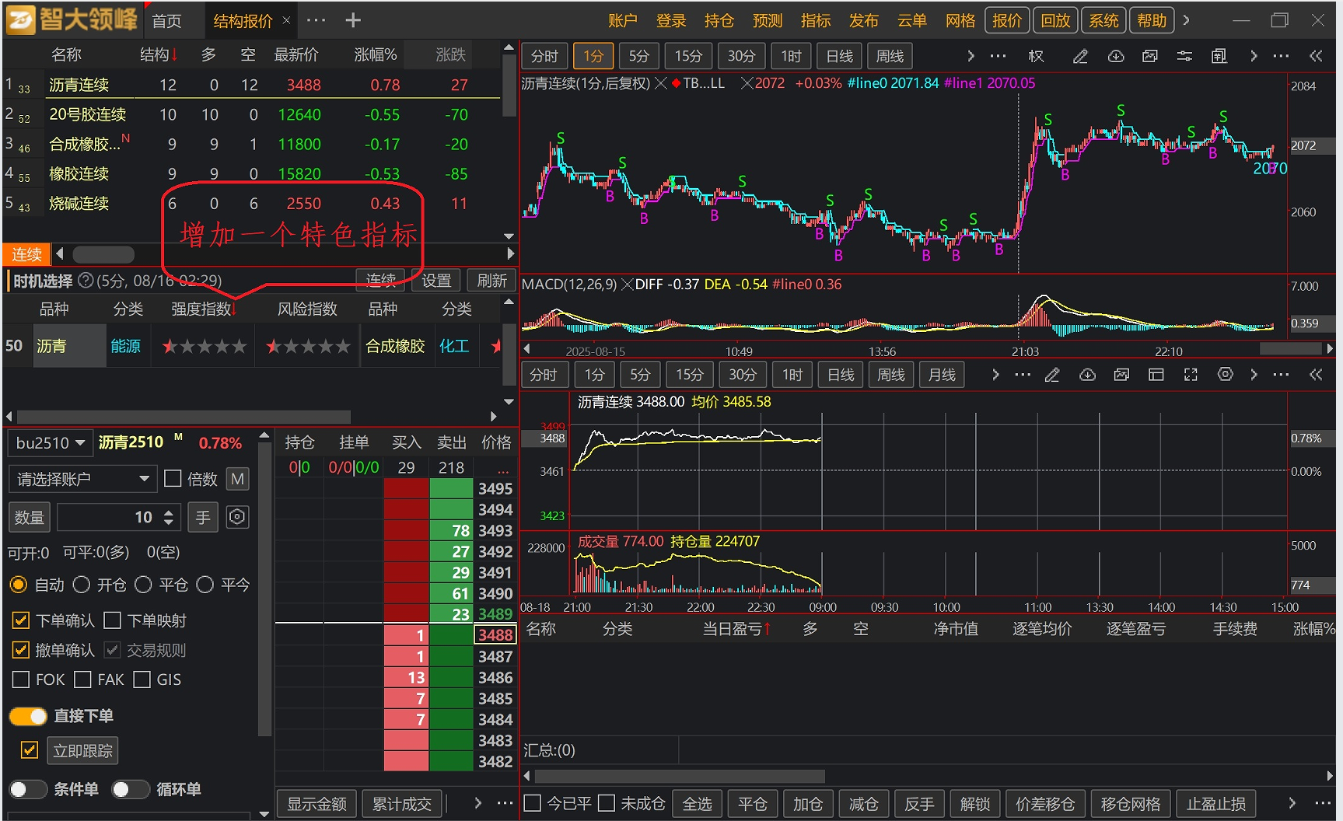The height and width of the screenshot is (821, 1343).
Task: Enable the 倍数 checkbox
Action: (173, 479)
